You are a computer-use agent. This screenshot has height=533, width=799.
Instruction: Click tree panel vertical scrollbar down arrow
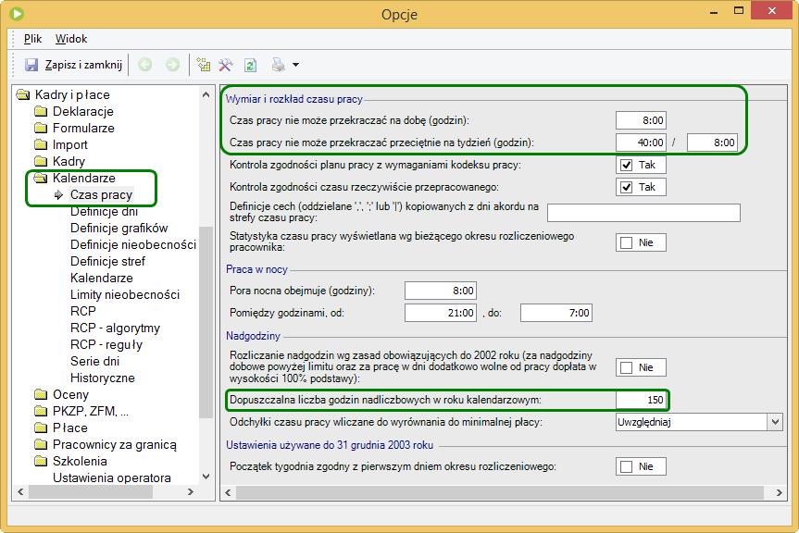(x=206, y=477)
